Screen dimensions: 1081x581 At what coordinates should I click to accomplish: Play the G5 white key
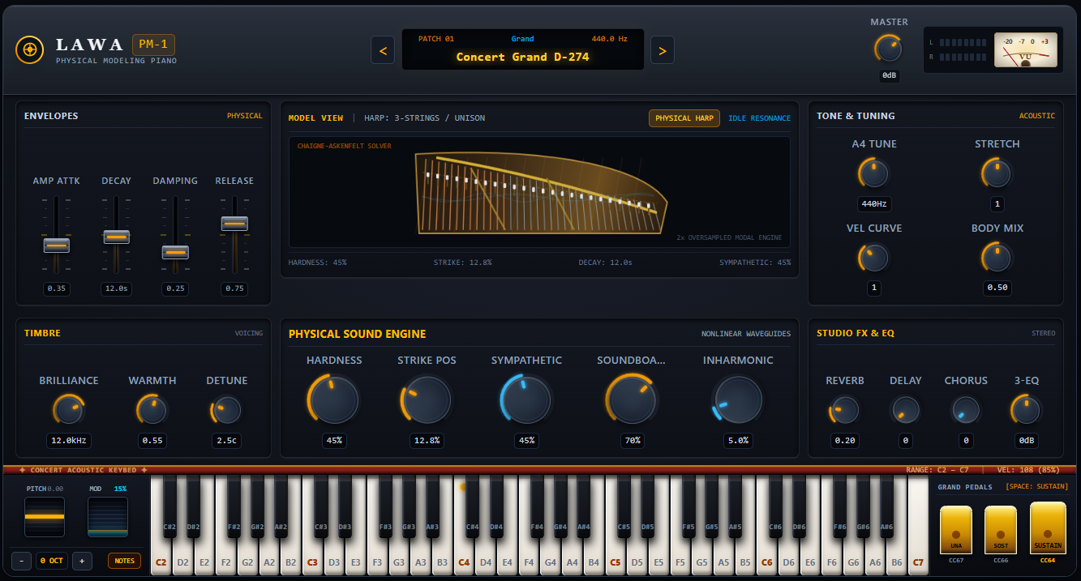tap(701, 559)
